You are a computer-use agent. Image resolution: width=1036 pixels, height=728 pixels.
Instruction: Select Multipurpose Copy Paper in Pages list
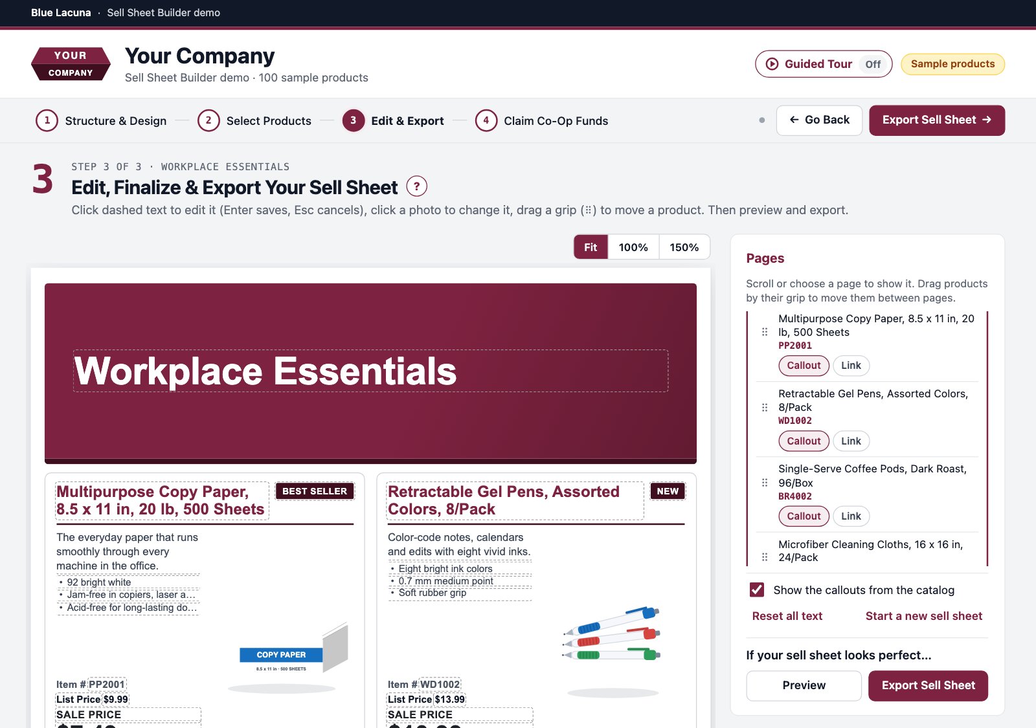coord(876,325)
